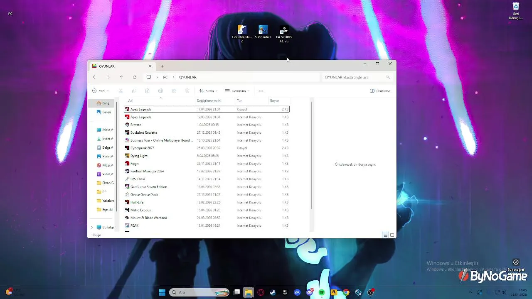This screenshot has width=532, height=299.
Task: Select the PEAK shortcut row
Action: click(207, 225)
